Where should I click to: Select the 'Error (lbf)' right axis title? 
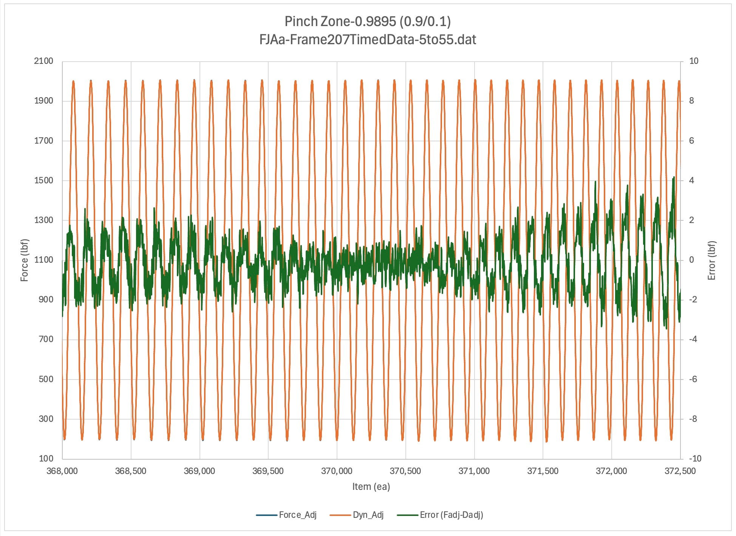tap(711, 260)
